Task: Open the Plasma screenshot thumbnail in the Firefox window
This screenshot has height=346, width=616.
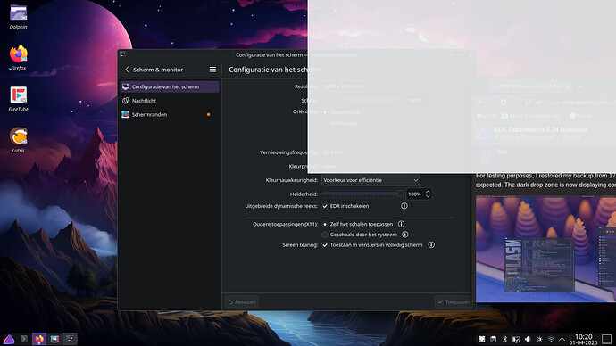Action: click(x=546, y=249)
